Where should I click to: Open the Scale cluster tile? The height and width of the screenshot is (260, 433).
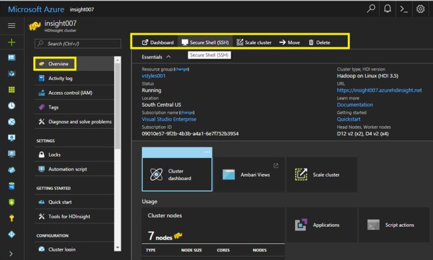[x=322, y=175]
